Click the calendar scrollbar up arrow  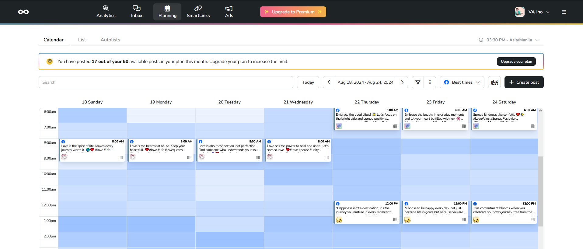[540, 110]
